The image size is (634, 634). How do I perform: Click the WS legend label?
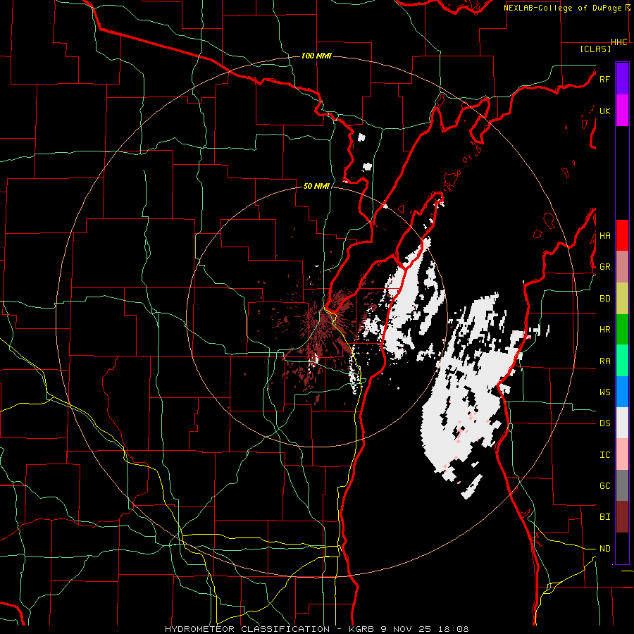coord(604,392)
